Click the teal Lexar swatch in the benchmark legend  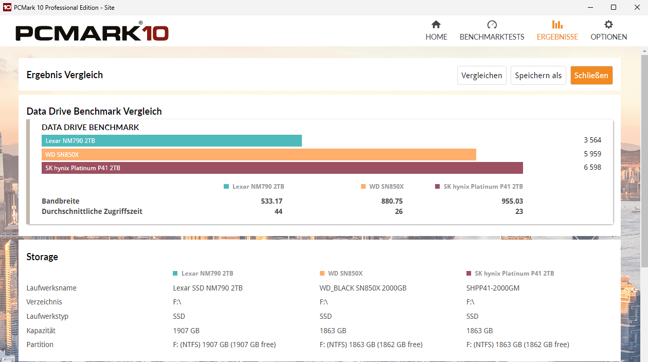pos(226,187)
